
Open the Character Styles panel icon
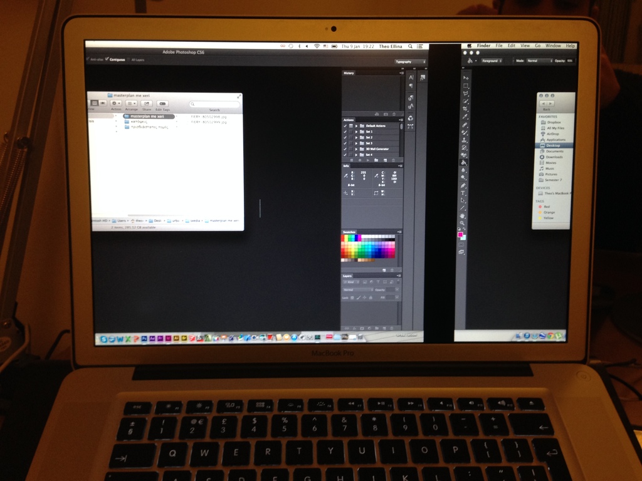tap(411, 106)
